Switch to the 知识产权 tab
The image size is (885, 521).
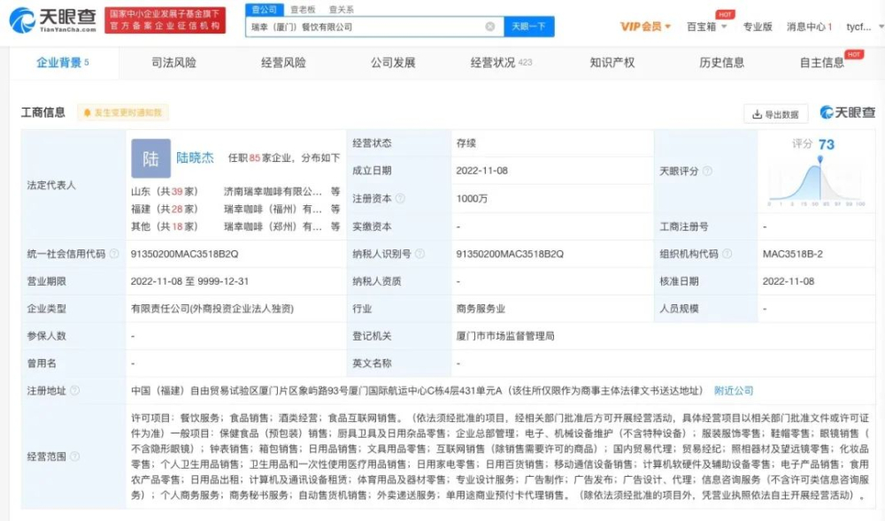tap(612, 63)
